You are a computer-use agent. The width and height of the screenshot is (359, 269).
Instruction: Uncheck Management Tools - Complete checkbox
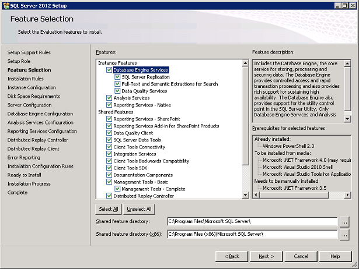click(117, 189)
